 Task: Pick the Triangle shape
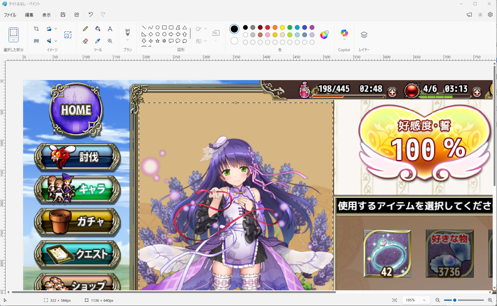coord(185,27)
